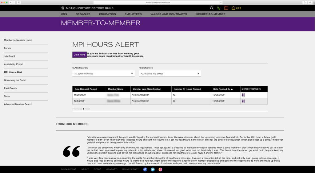Reload the page using the refresh icon

tap(221, 2)
